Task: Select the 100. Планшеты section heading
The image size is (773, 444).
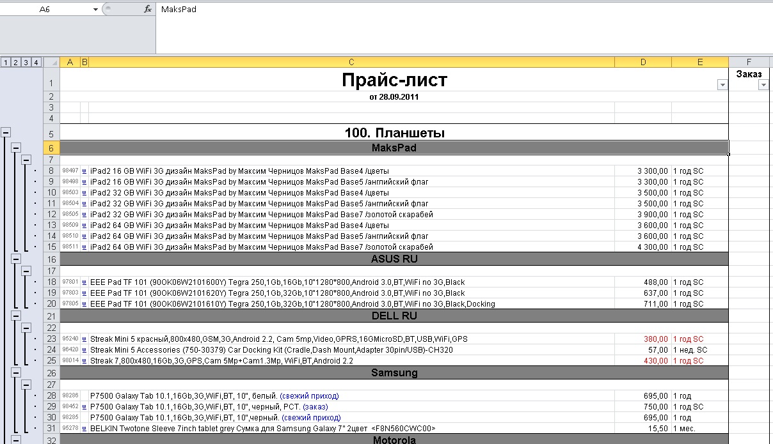Action: pos(394,133)
